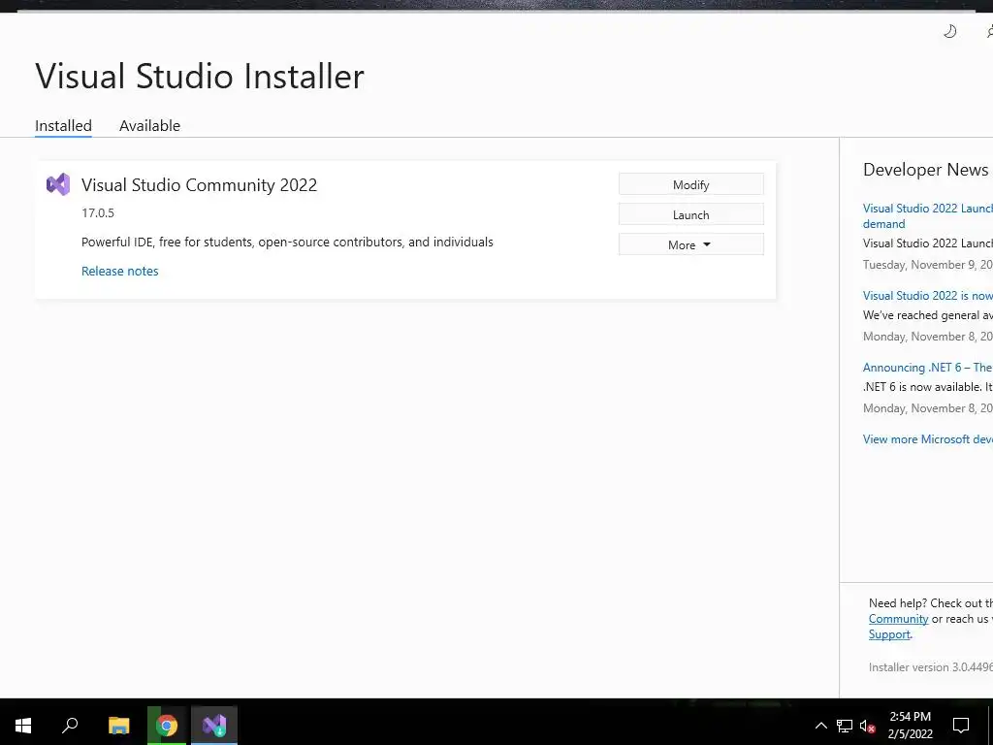Open the Announcing .NET 6 news link
Screen dimensions: 993x745
pyautogui.click(x=928, y=368)
